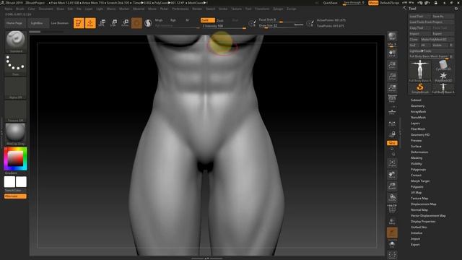This screenshot has width=462, height=260.
Task: Open the Dots stroke type selector
Action: click(x=16, y=65)
